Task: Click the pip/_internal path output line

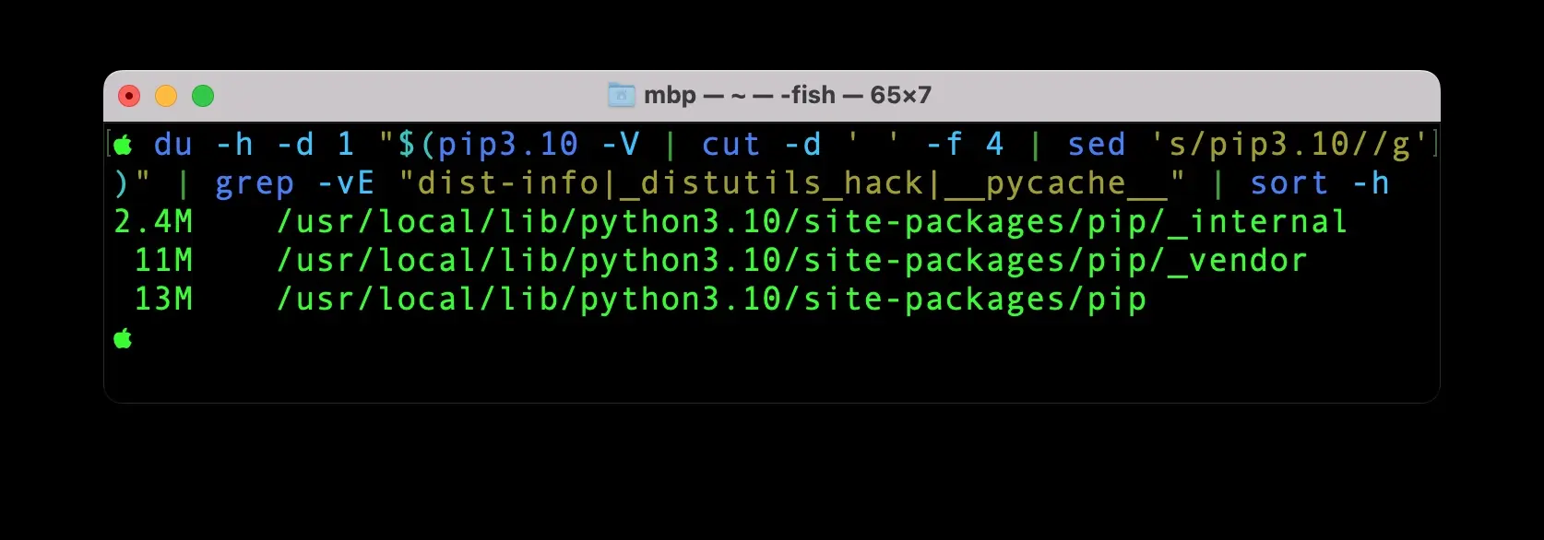Action: tap(812, 222)
